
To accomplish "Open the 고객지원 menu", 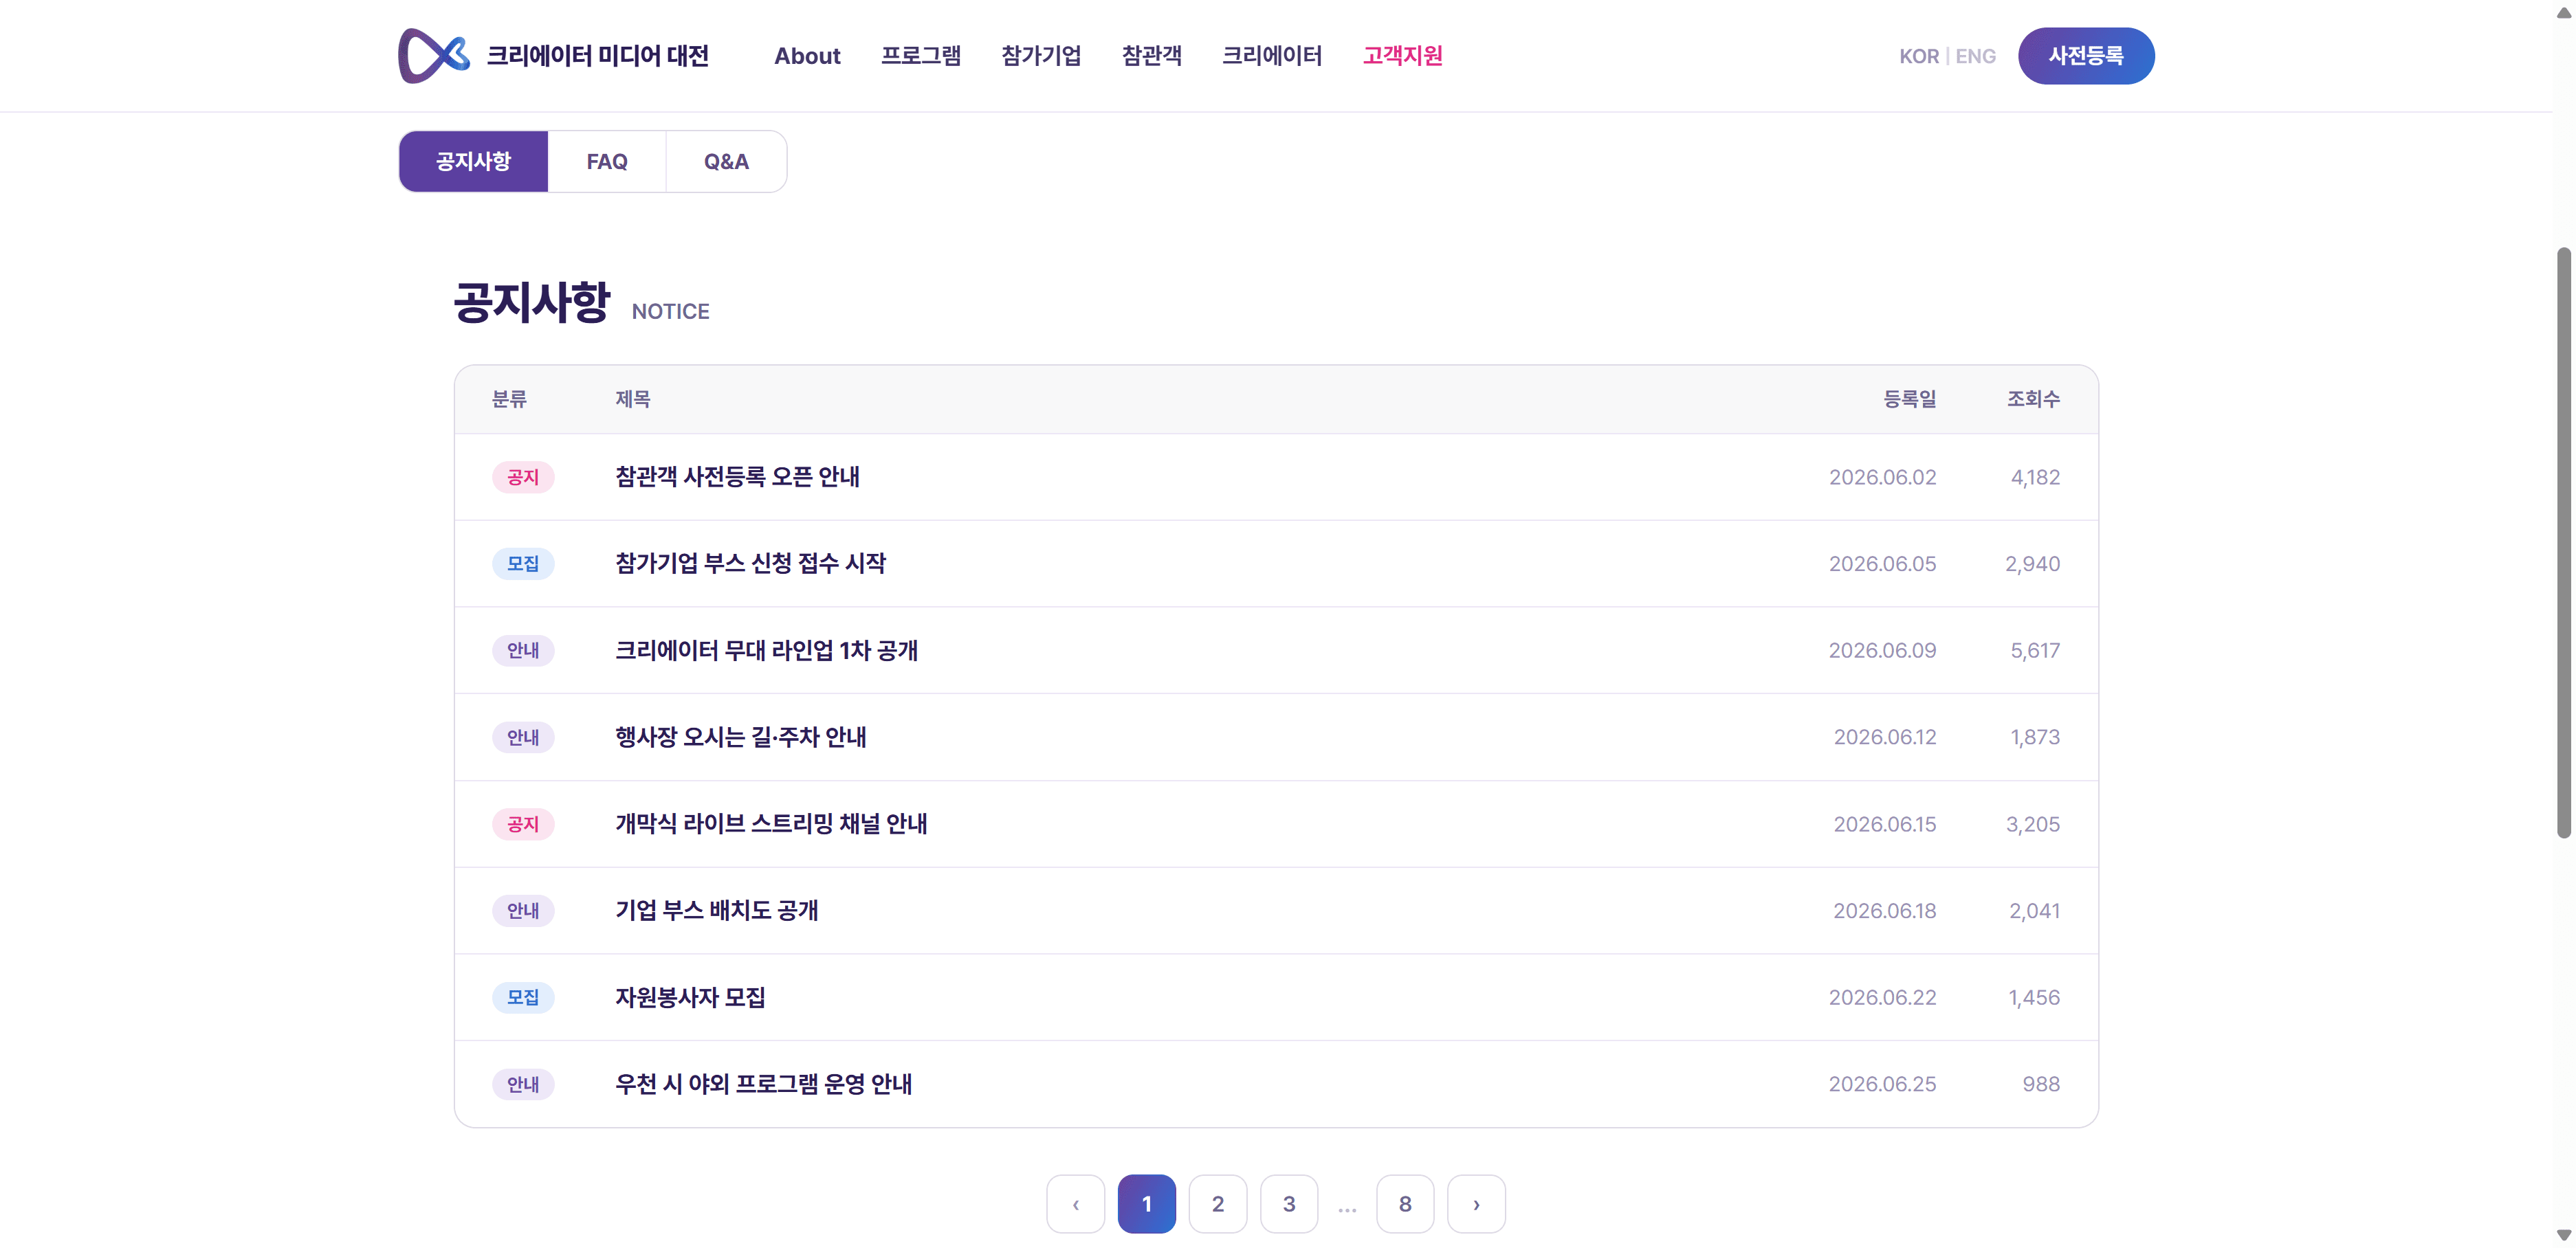I will click(1402, 56).
